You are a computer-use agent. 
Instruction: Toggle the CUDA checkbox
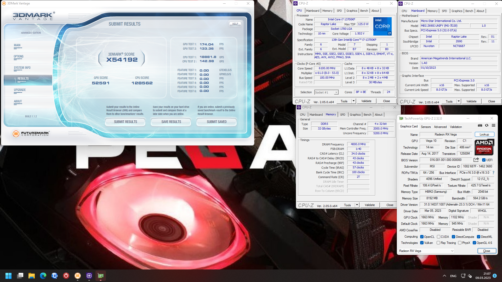[438, 237]
